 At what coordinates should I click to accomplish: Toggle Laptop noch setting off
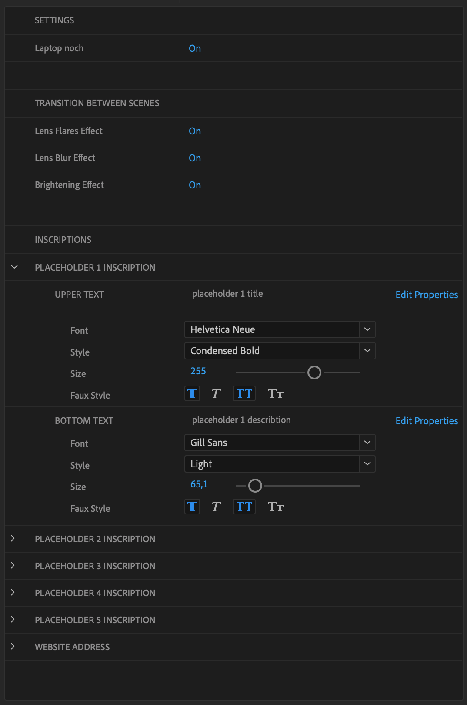(195, 48)
